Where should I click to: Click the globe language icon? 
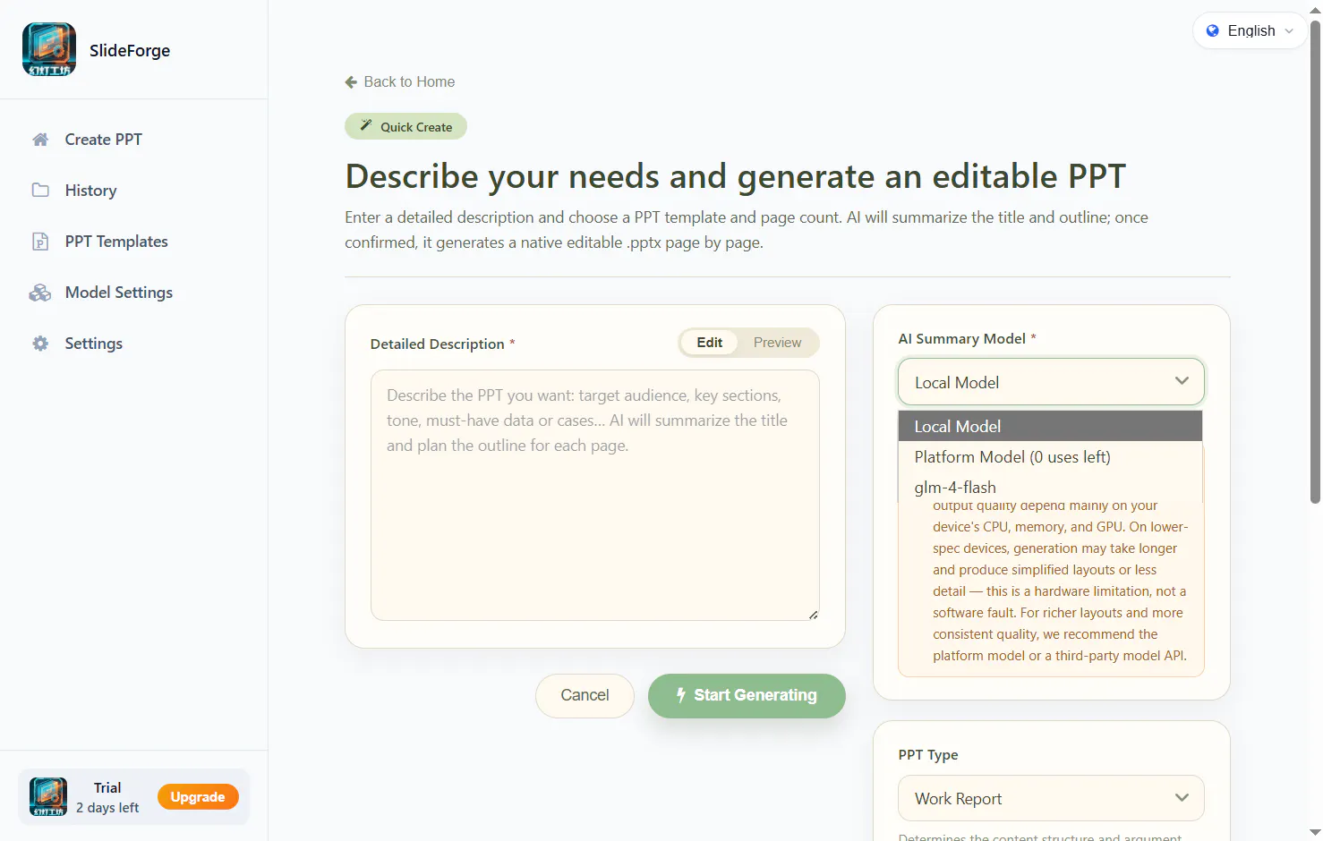pyautogui.click(x=1213, y=30)
